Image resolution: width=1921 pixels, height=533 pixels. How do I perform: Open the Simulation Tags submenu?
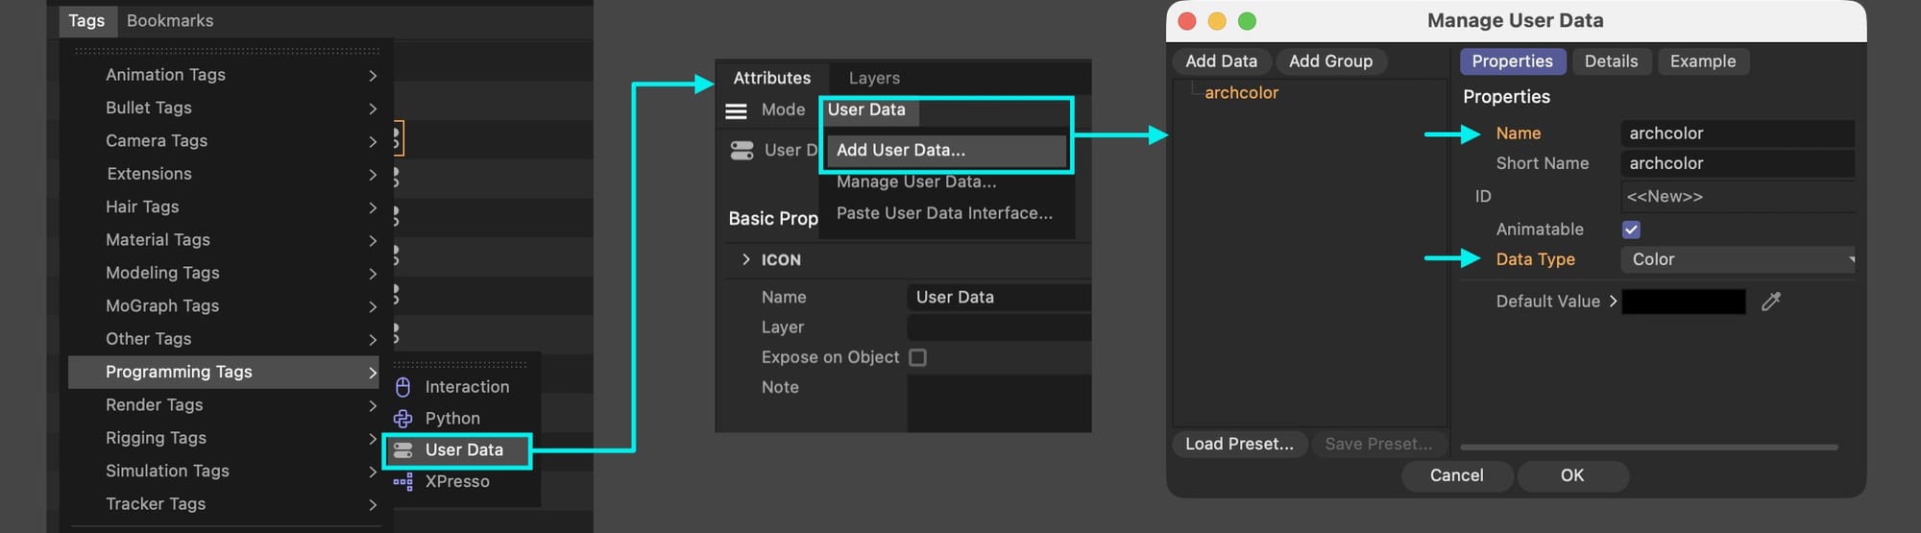point(223,472)
